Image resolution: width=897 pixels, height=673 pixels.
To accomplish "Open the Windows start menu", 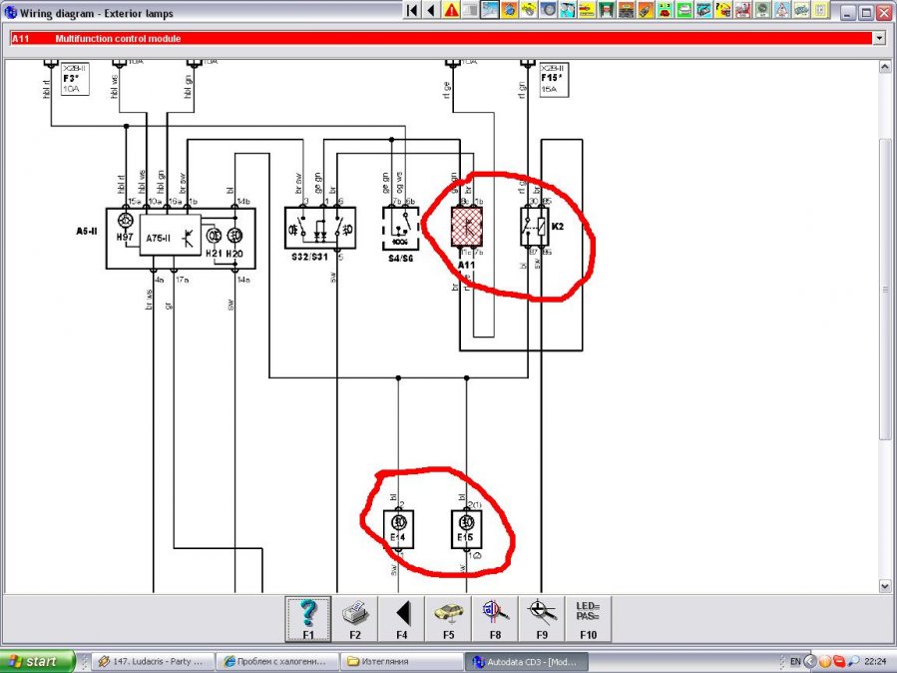I will (x=38, y=661).
